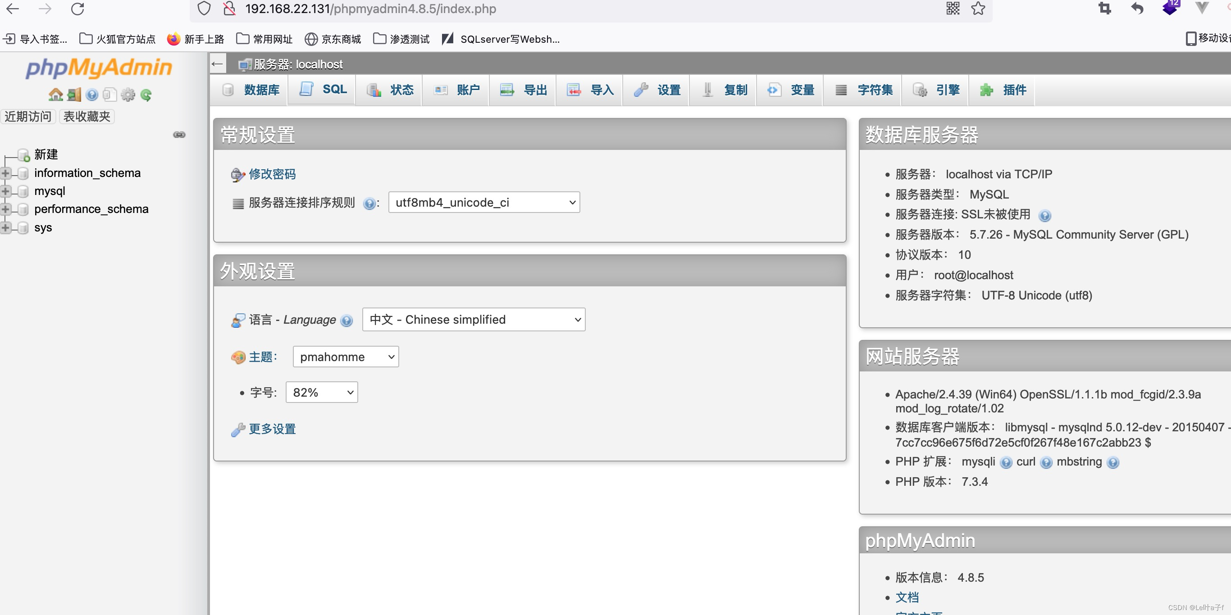The width and height of the screenshot is (1231, 615).
Task: Open the MySQL docs page icon in sidebar
Action: (110, 95)
